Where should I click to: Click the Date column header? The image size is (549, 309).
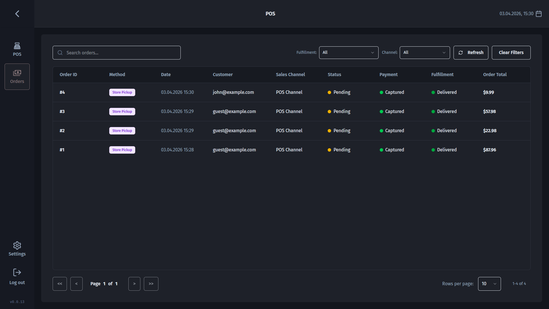click(x=166, y=75)
